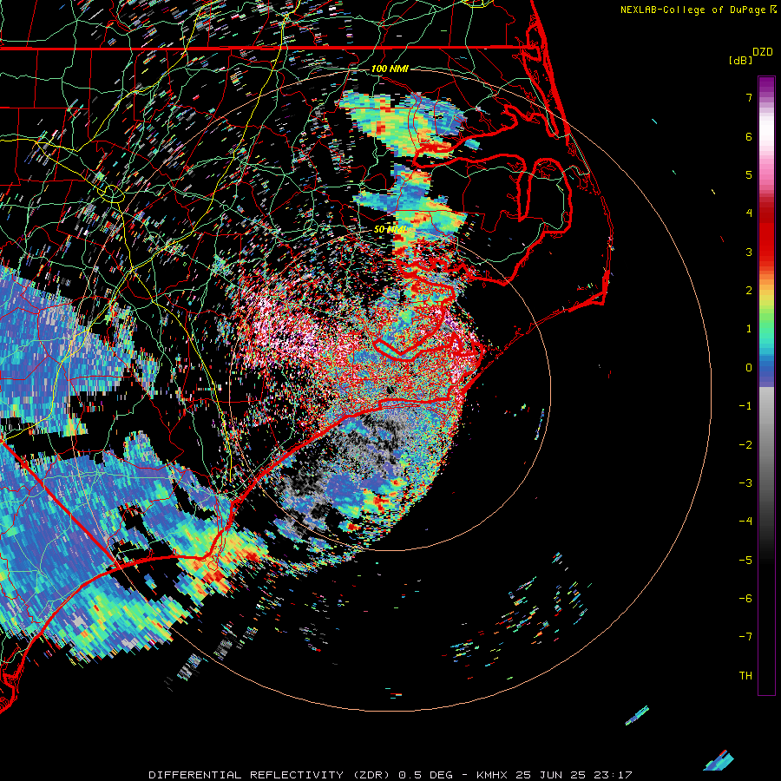
Task: Select the -3 value on color scale
Action: [x=745, y=483]
